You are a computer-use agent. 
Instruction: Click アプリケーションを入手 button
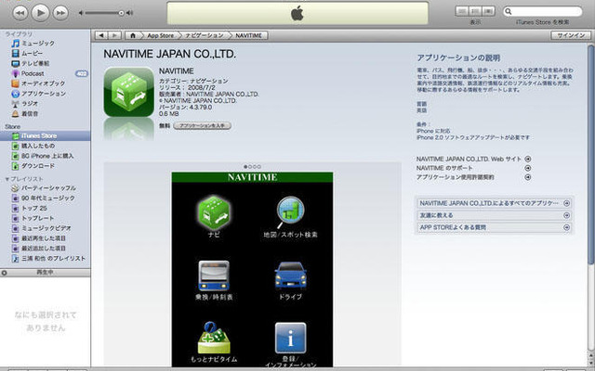tap(202, 126)
